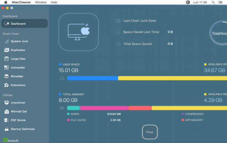
Task: Open the Startup Optimizer icon
Action: click(x=7, y=129)
